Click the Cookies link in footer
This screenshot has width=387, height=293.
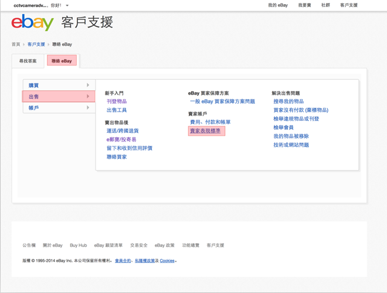pyautogui.click(x=167, y=261)
